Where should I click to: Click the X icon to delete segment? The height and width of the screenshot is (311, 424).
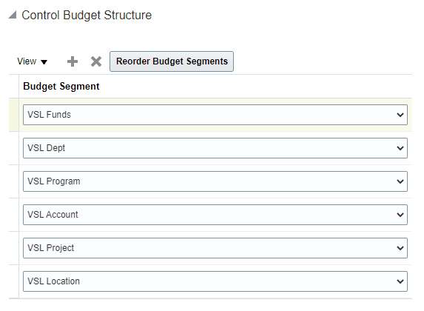click(96, 61)
